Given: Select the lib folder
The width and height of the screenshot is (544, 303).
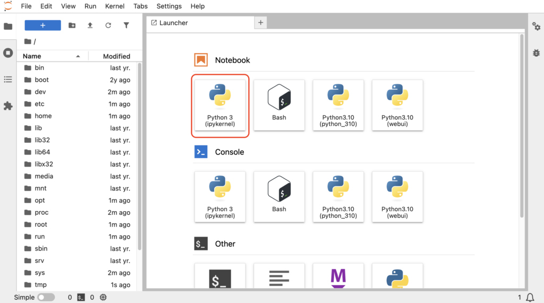Looking at the screenshot, I should click(x=78, y=128).
